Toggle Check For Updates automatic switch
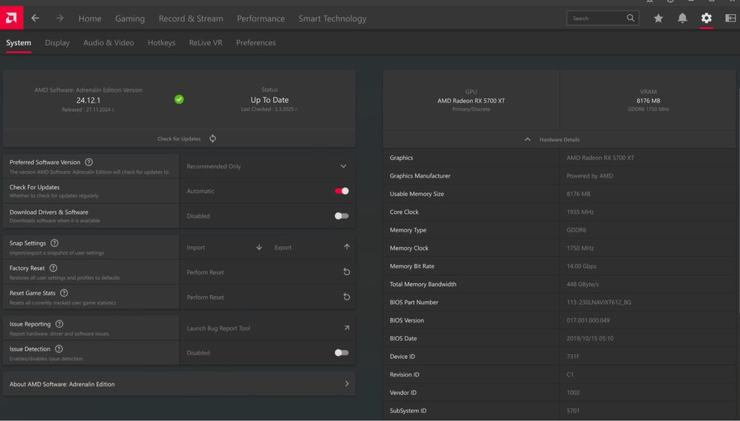740x421 pixels. point(342,191)
